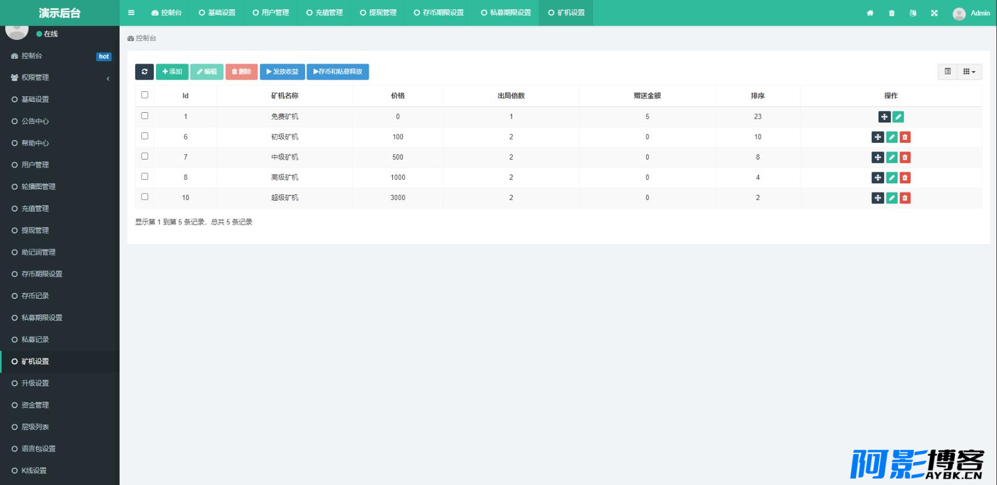Click the home icon in top bar

coord(870,13)
